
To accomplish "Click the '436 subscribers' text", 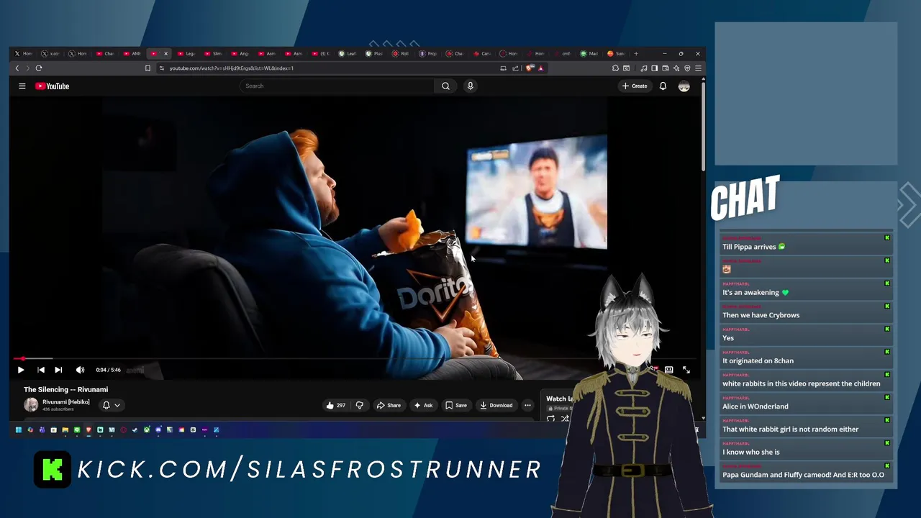I will pyautogui.click(x=58, y=409).
